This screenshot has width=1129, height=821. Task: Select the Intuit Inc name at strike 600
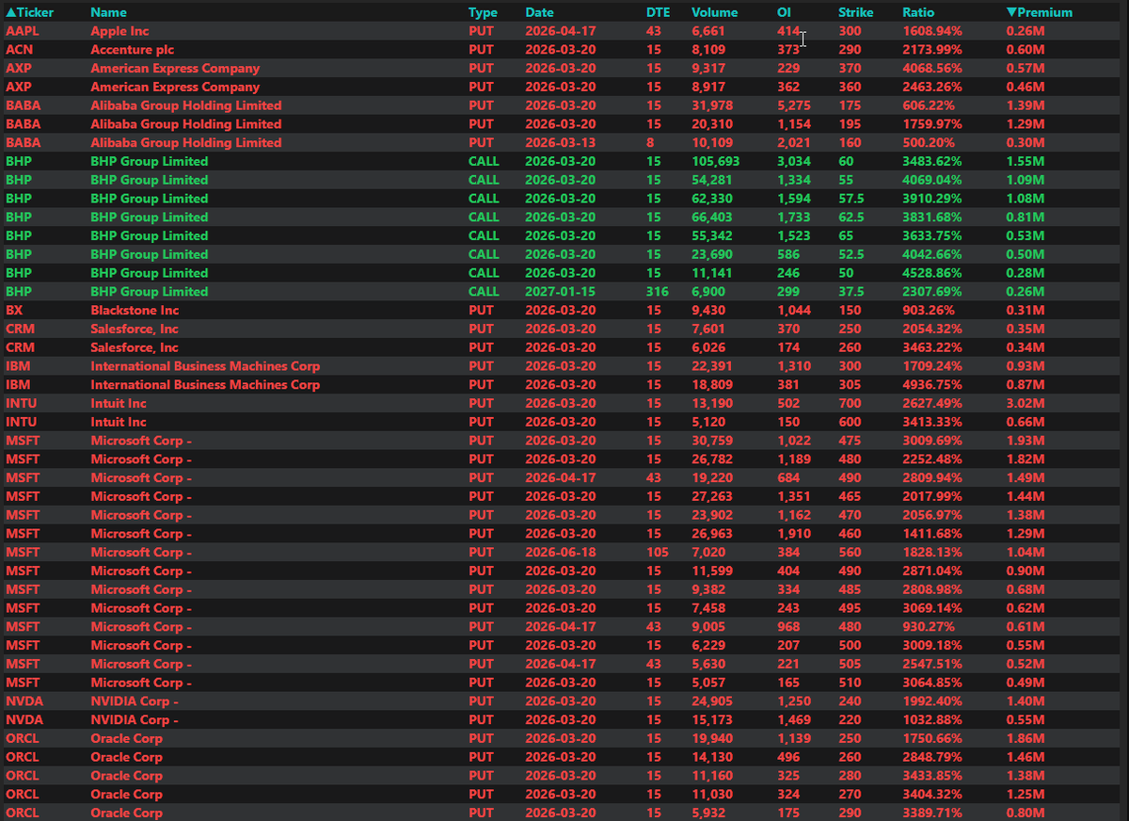pos(119,422)
